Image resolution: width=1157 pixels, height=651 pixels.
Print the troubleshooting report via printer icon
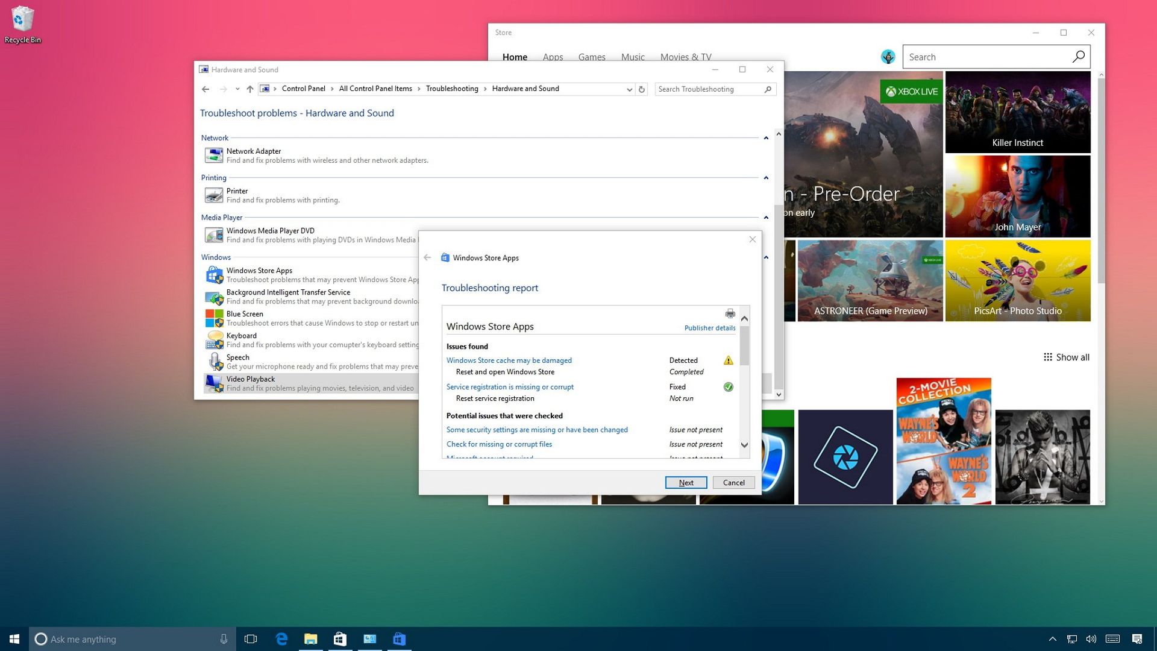[730, 313]
